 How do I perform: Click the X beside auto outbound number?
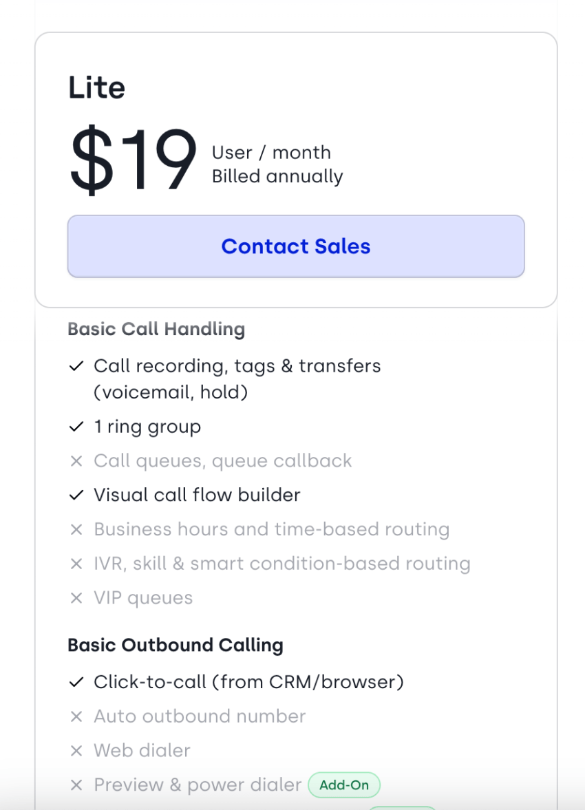coord(76,716)
